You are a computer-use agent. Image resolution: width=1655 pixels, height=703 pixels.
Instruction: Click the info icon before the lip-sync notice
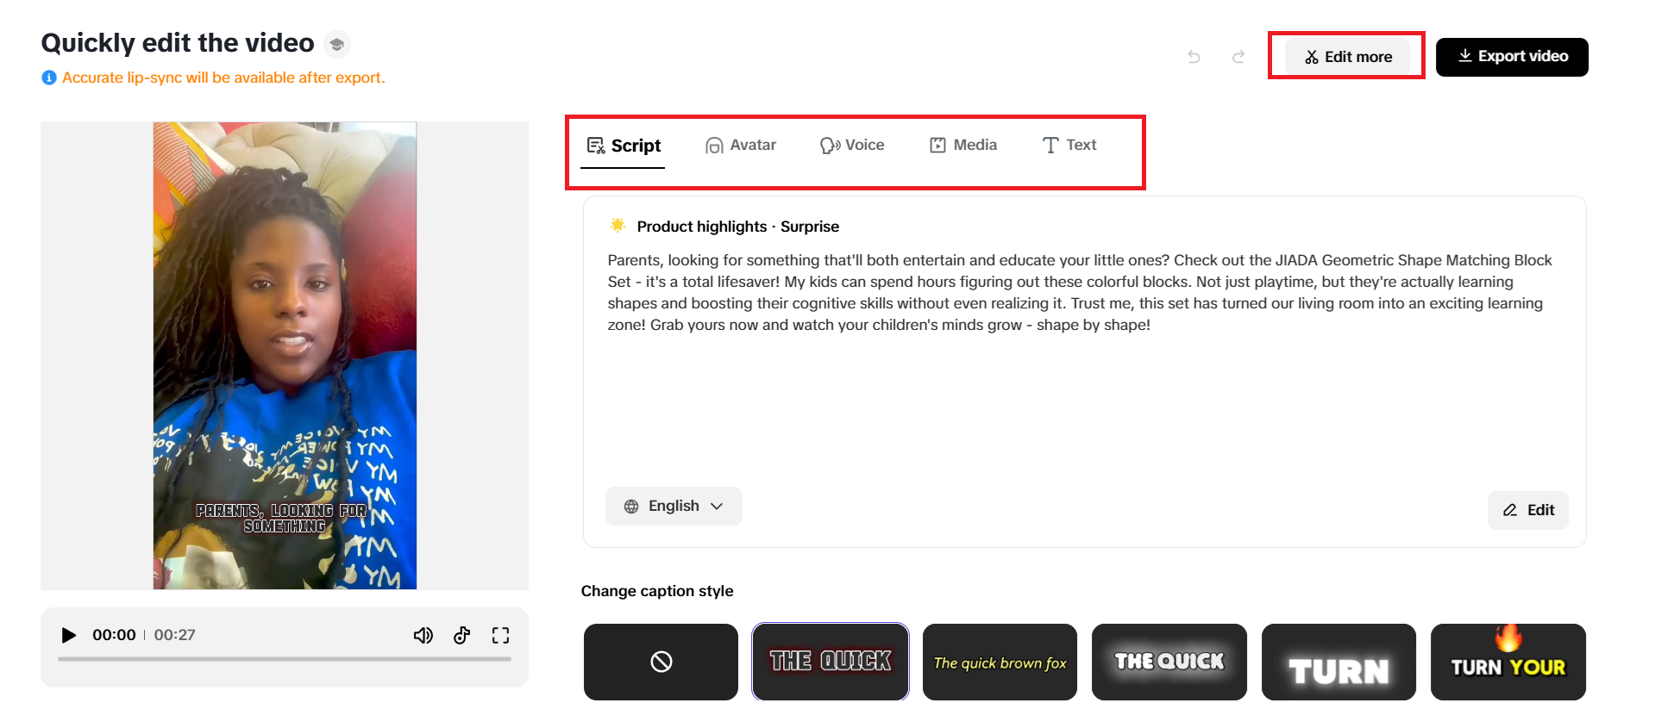[48, 78]
